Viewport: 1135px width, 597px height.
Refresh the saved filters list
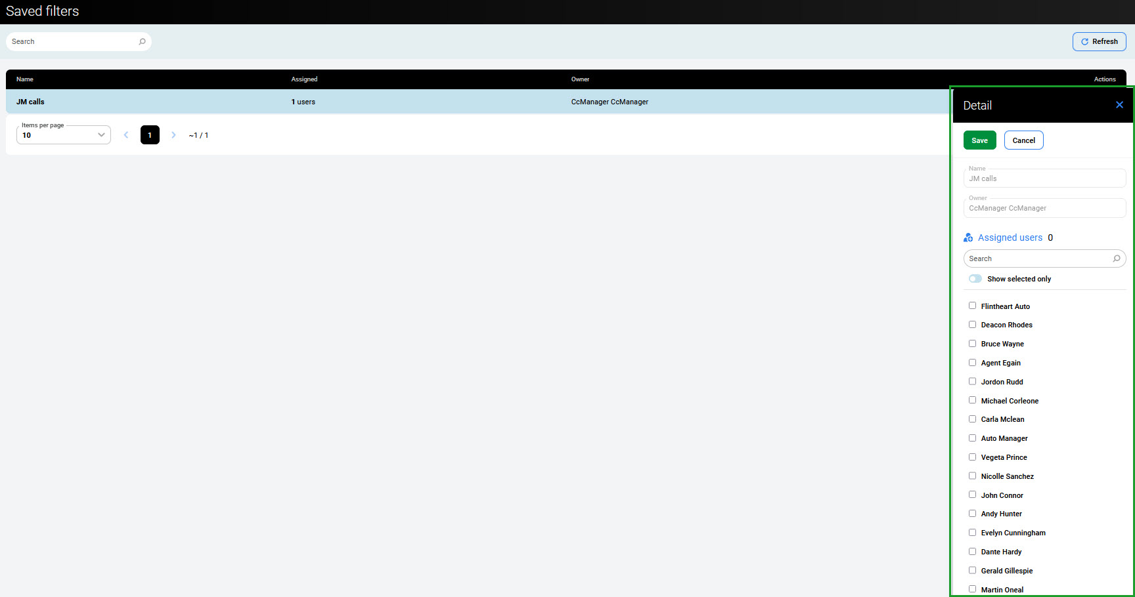[1099, 42]
